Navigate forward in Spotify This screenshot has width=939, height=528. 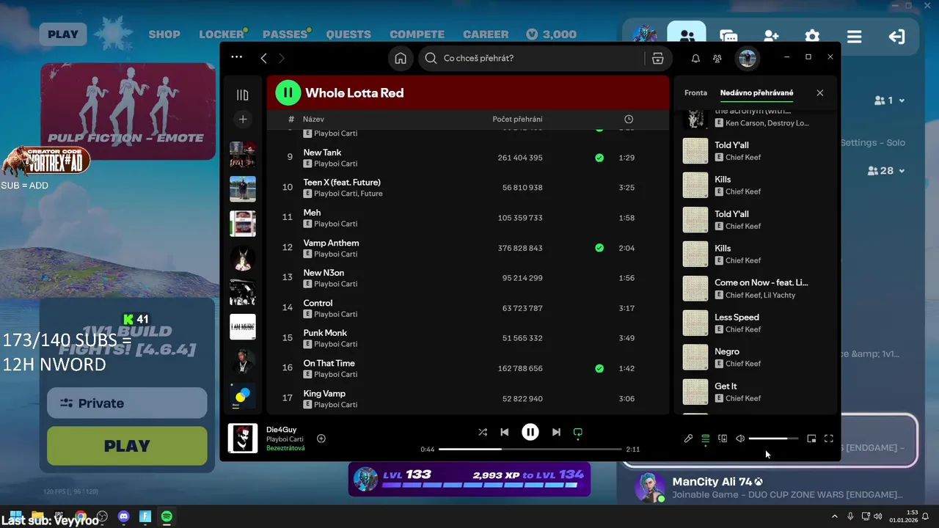(282, 58)
